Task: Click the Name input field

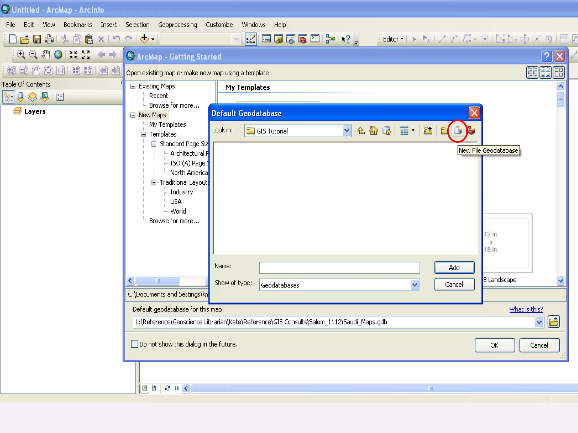Action: point(339,268)
